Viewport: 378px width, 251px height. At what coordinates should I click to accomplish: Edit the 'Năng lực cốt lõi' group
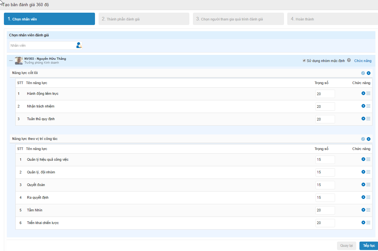point(363,73)
